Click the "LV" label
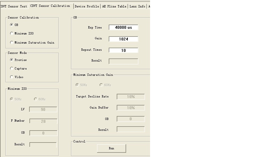 coord(23,109)
